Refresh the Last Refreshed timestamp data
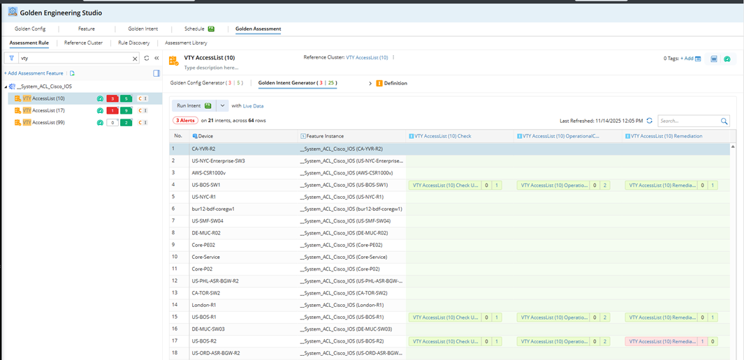 (x=650, y=121)
